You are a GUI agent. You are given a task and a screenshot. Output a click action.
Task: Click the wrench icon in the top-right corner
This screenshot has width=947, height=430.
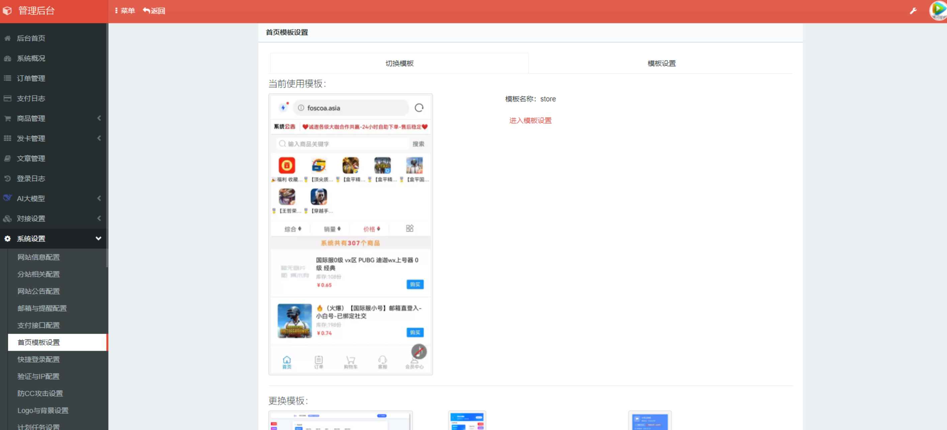coord(914,11)
